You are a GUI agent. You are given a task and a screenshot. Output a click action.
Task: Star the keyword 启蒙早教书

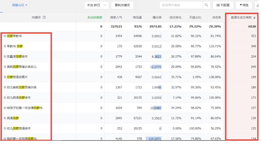tap(5, 36)
